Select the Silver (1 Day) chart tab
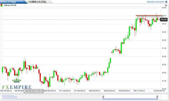 (x=8, y=2)
